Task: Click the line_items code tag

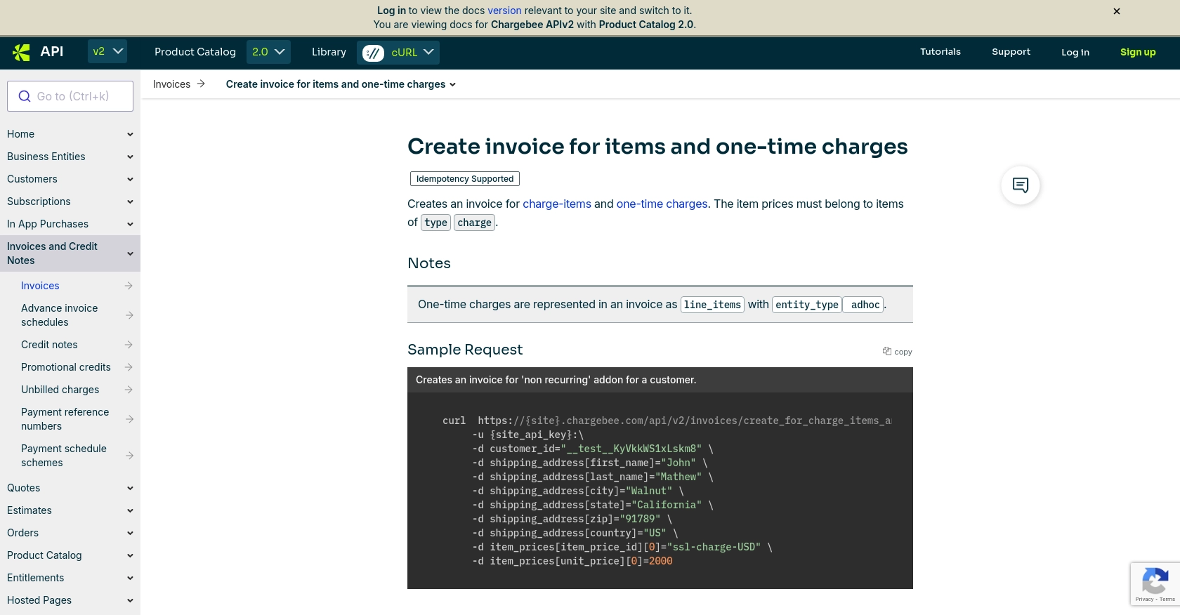Action: (712, 305)
